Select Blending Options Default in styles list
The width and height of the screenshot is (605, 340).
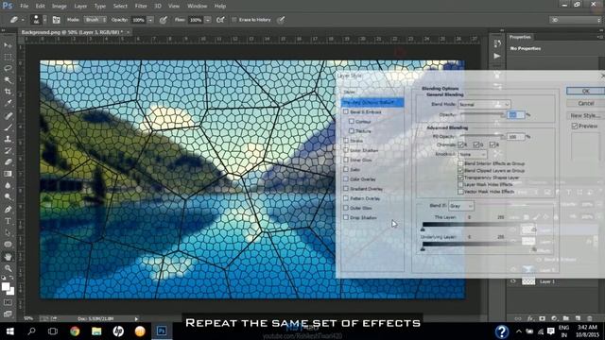372,102
